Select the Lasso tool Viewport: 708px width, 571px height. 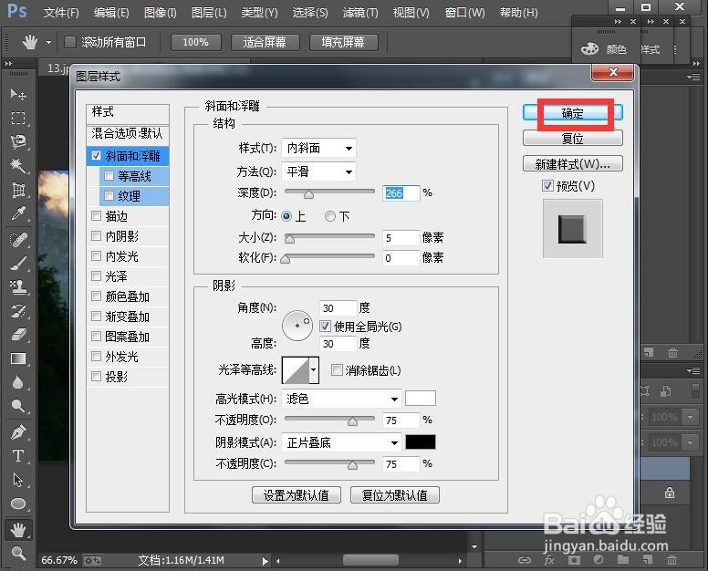[18, 141]
